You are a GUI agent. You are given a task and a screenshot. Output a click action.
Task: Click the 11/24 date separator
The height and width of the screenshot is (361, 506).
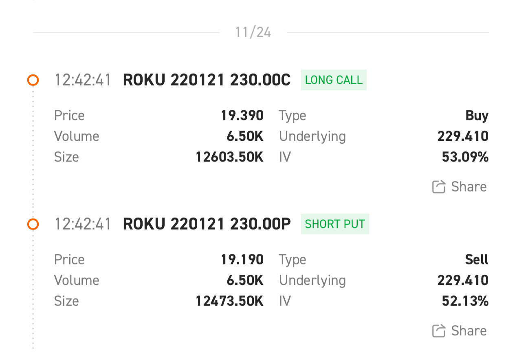pos(253,32)
